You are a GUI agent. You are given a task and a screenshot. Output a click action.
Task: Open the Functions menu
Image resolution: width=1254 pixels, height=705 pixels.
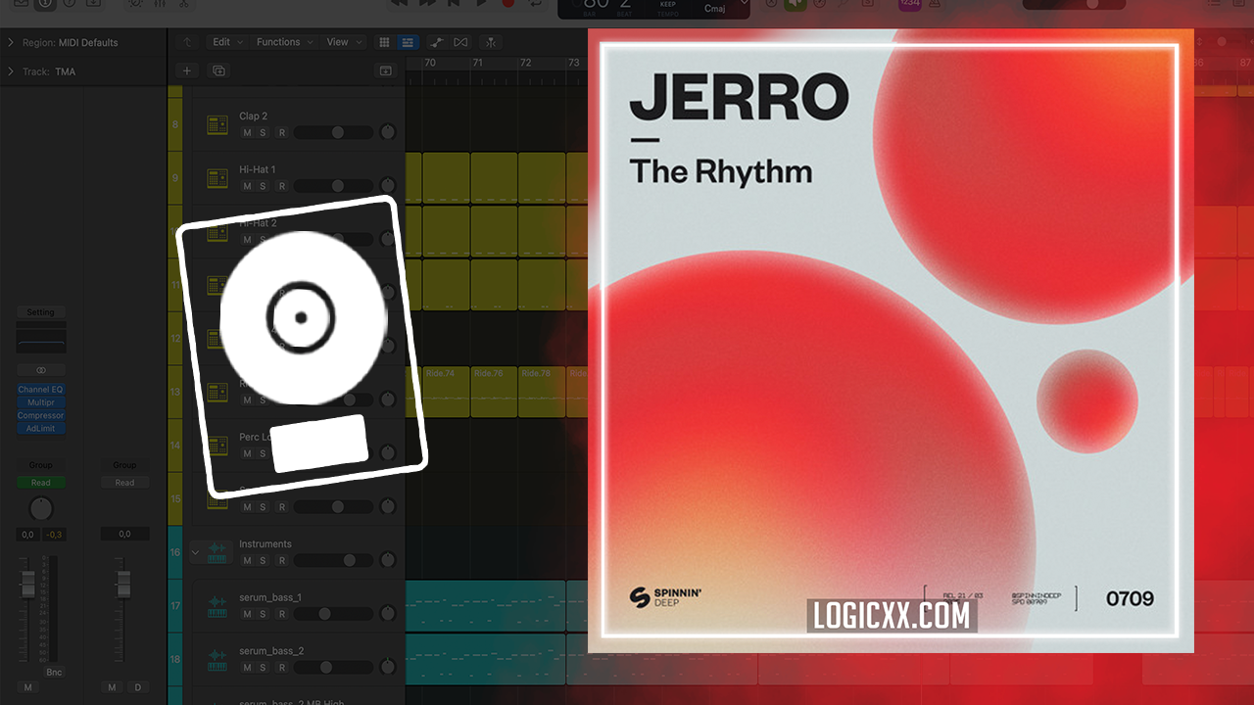coord(284,42)
